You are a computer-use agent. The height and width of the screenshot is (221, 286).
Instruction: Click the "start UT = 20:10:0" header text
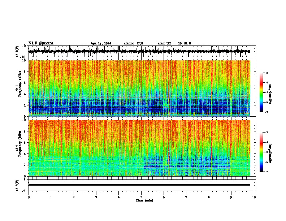pyautogui.click(x=174, y=43)
